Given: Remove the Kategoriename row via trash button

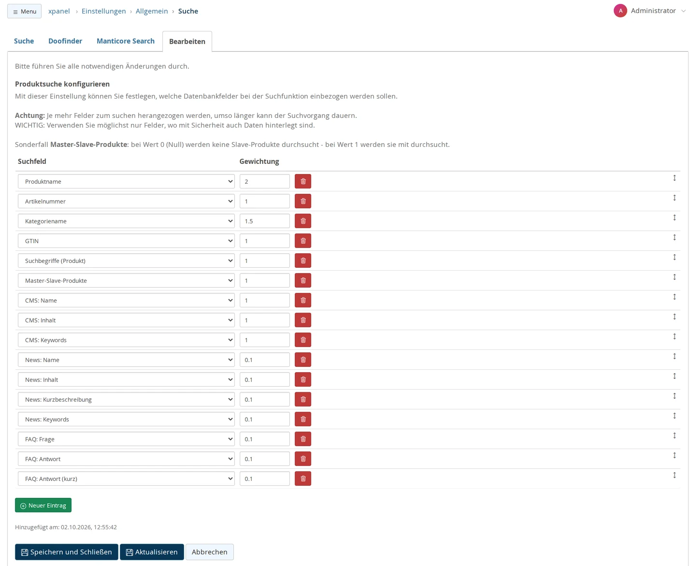Looking at the screenshot, I should pyautogui.click(x=303, y=221).
